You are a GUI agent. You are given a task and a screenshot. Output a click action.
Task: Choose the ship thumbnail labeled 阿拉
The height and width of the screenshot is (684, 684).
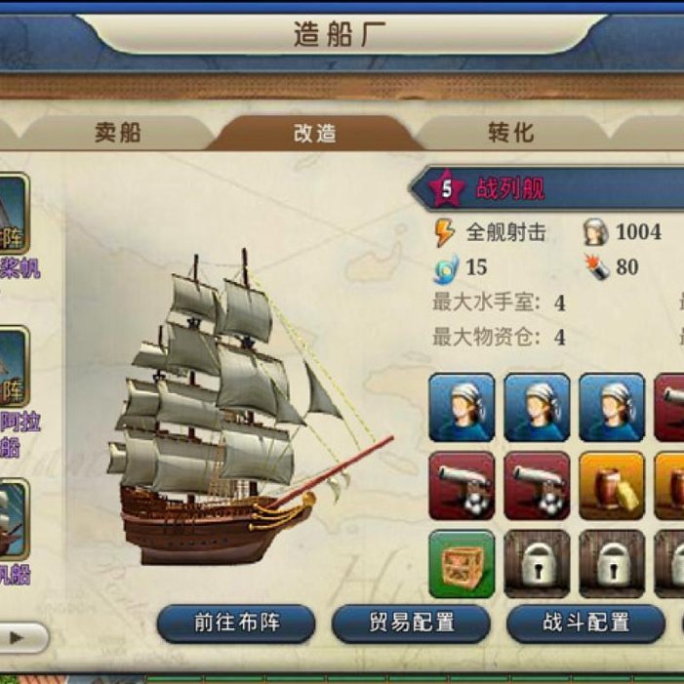tap(13, 367)
